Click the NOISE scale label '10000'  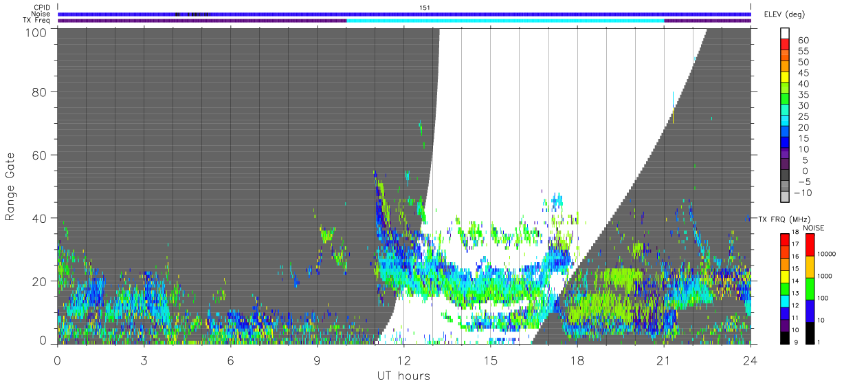826,254
